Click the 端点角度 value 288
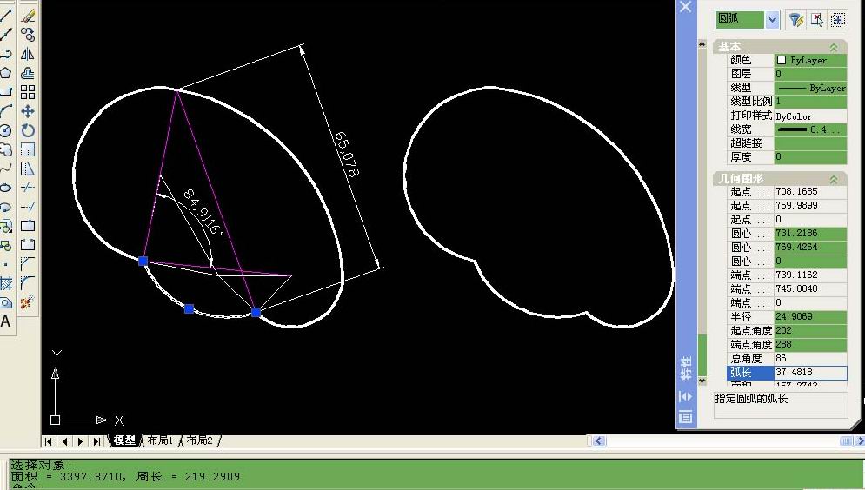Screen dimensions: 865x490 (x=810, y=344)
